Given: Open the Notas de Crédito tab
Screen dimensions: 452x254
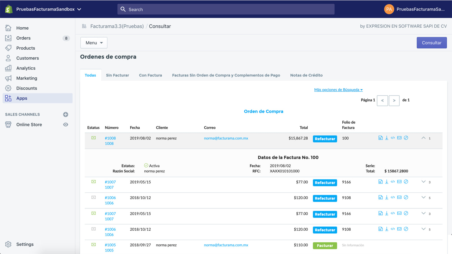Looking at the screenshot, I should (306, 75).
